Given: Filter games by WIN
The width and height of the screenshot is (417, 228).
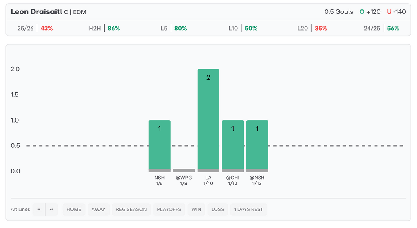Looking at the screenshot, I should click(196, 209).
